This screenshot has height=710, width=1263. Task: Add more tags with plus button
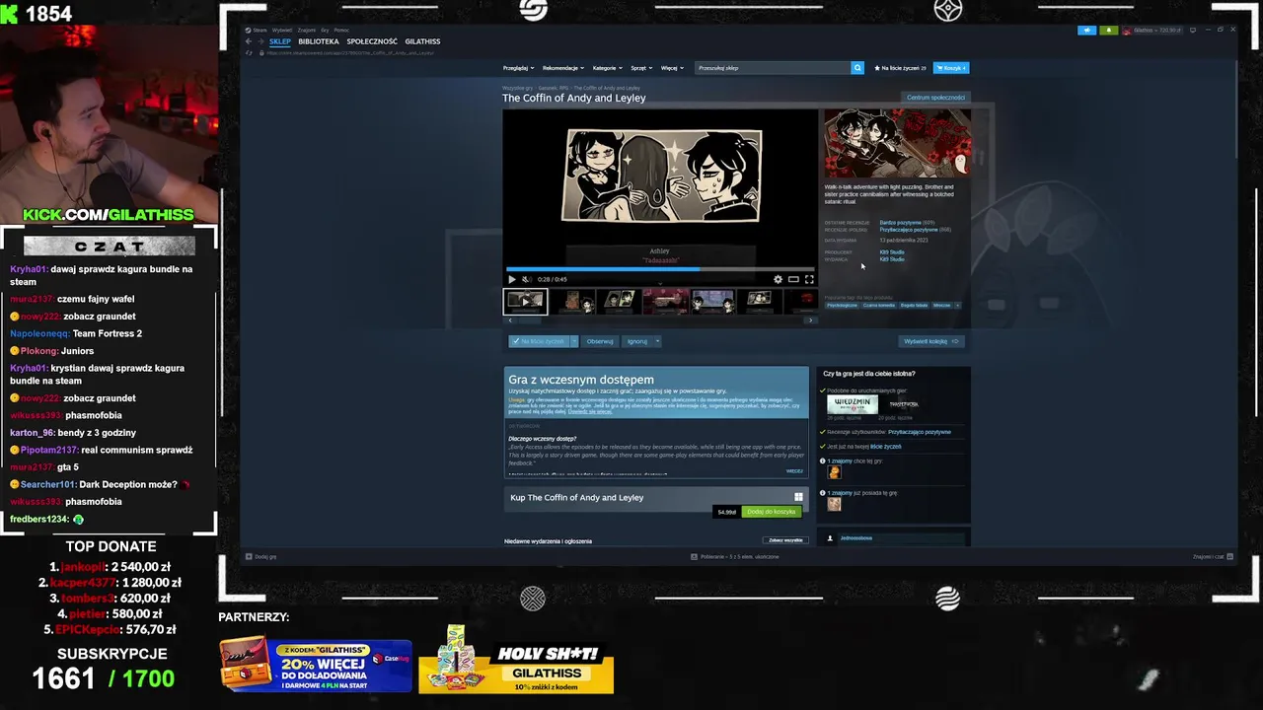[x=958, y=306]
